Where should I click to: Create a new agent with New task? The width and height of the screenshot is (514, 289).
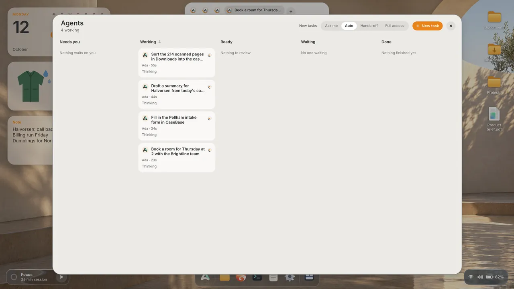(427, 26)
